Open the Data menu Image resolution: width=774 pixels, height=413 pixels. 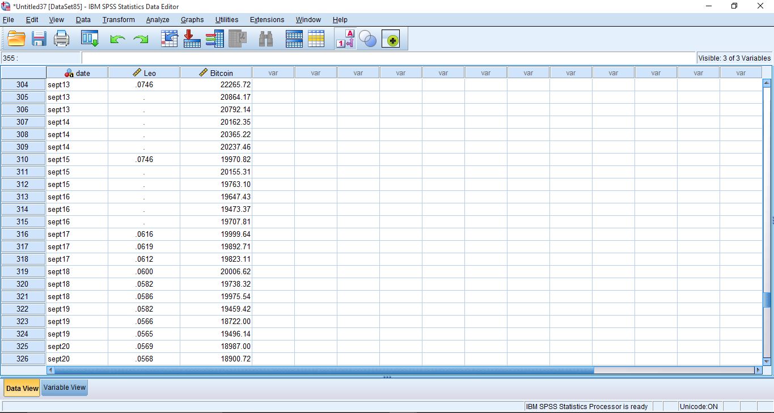83,19
